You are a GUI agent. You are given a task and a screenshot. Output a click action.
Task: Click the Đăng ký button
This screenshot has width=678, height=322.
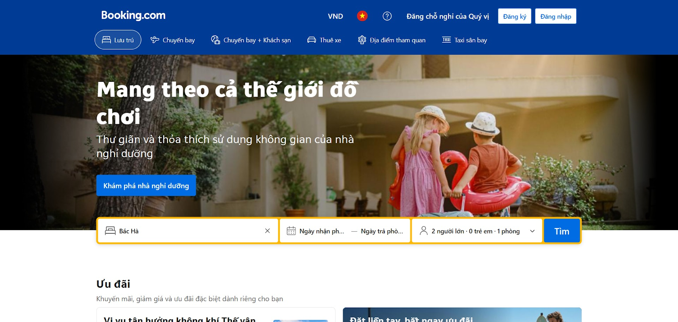pyautogui.click(x=514, y=16)
